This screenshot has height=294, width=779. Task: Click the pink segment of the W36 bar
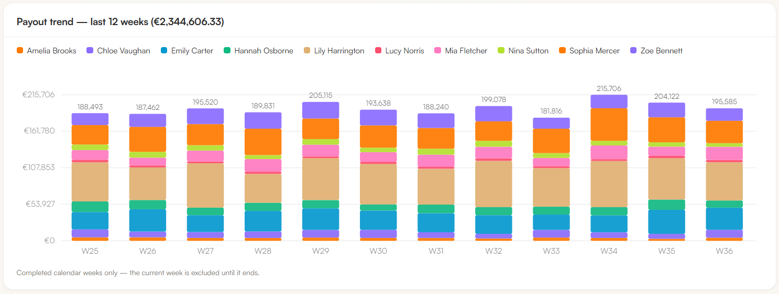(724, 153)
